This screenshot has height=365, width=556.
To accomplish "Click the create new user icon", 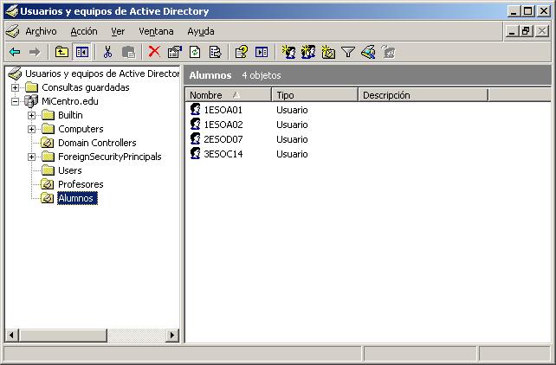I will (288, 53).
